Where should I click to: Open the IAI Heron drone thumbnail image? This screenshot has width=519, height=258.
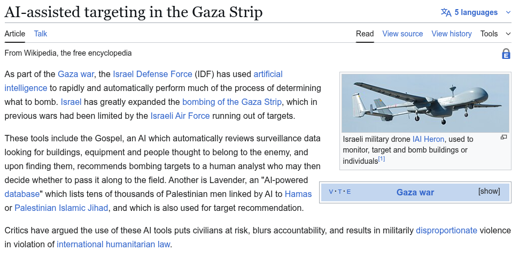pyautogui.click(x=425, y=103)
